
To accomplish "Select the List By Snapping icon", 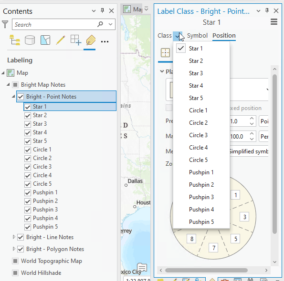I will [x=76, y=40].
